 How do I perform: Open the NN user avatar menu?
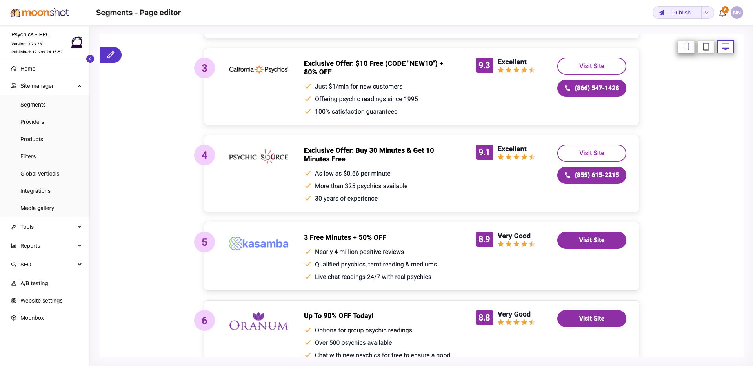[737, 13]
